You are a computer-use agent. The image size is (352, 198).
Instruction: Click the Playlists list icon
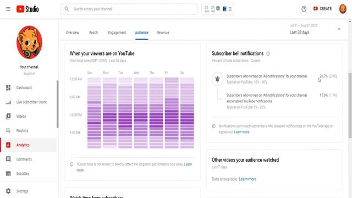coord(8,130)
